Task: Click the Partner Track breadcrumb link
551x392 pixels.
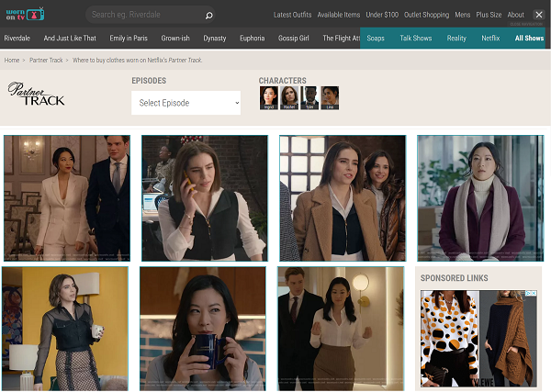Action: point(46,60)
